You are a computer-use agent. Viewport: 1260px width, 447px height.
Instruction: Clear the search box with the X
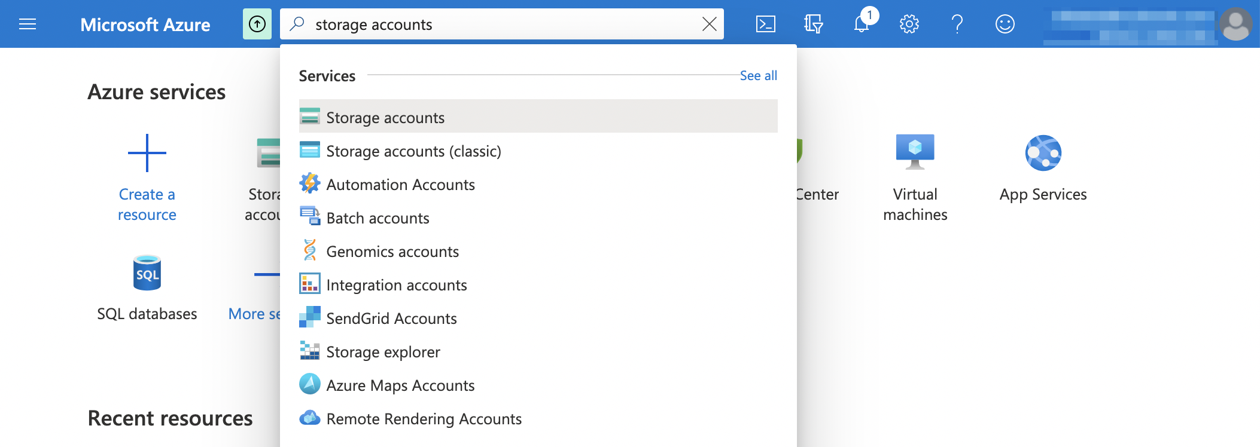coord(710,24)
